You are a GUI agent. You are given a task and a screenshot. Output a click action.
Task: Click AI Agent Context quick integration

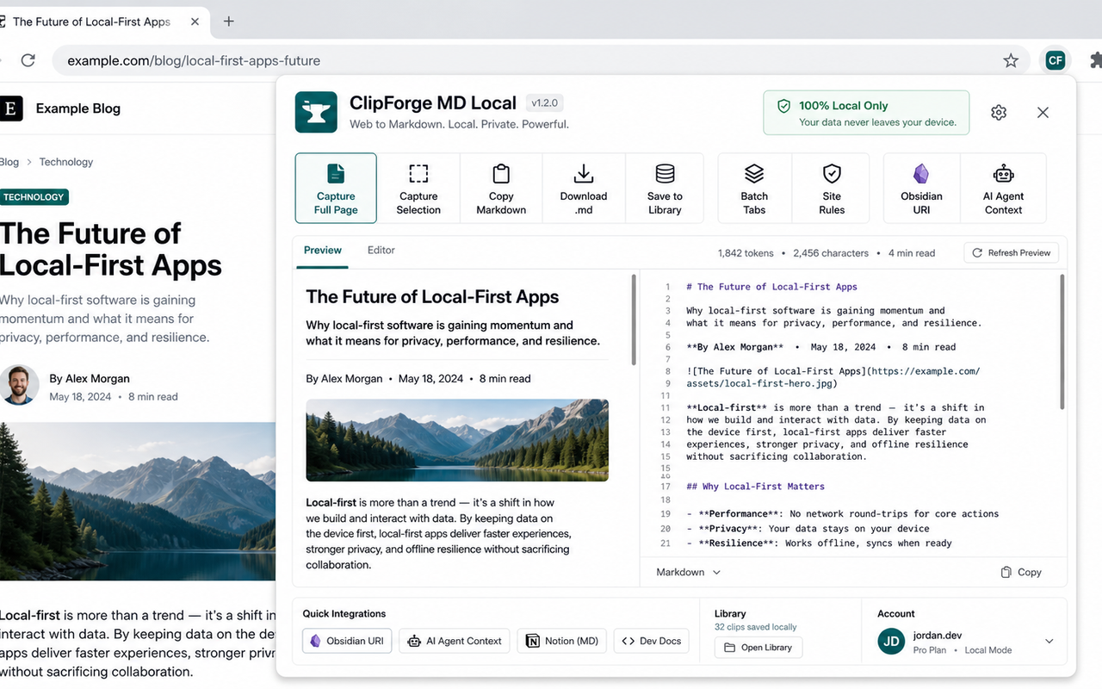[454, 641]
